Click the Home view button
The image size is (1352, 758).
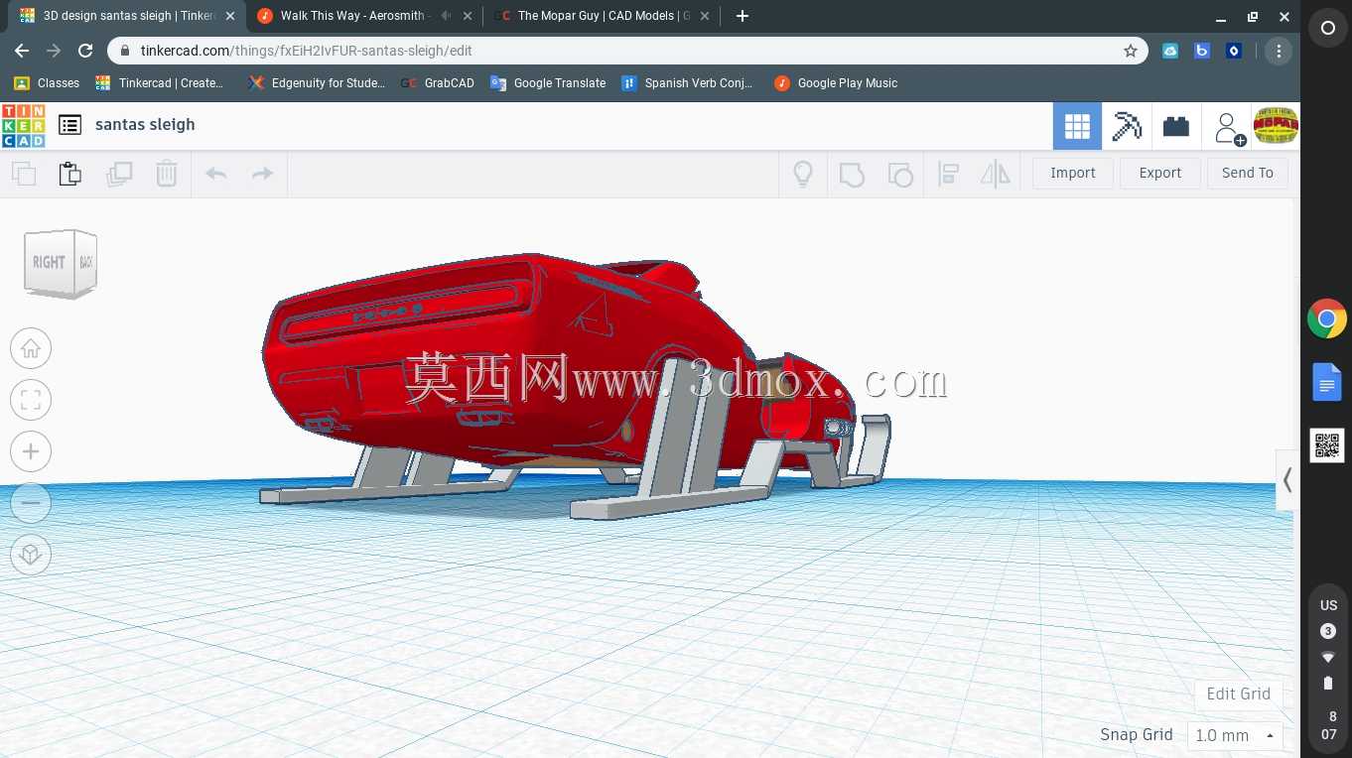tap(31, 348)
